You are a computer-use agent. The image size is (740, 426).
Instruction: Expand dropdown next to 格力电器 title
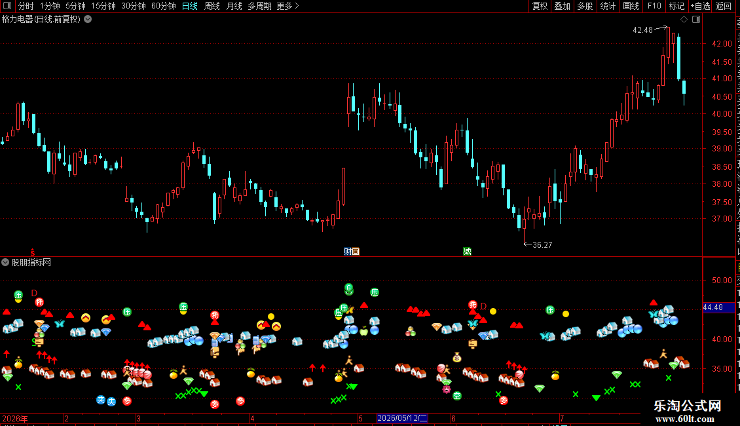[88, 20]
